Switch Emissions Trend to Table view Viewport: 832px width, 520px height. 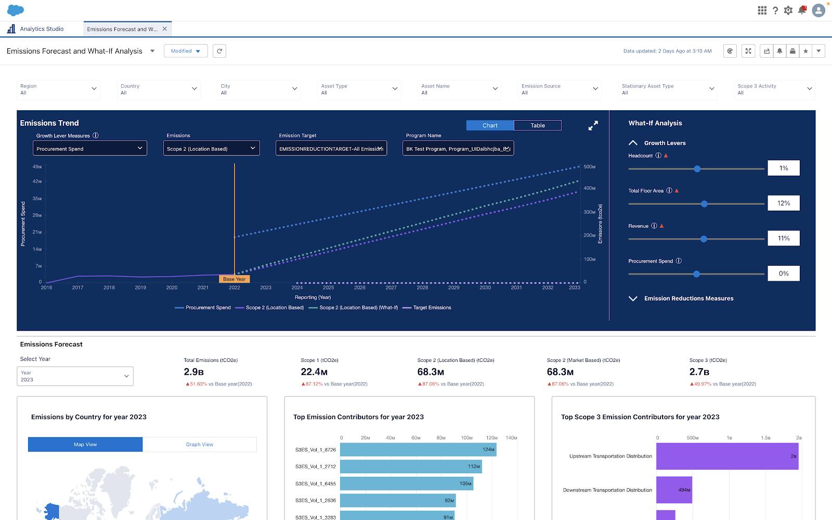(538, 125)
